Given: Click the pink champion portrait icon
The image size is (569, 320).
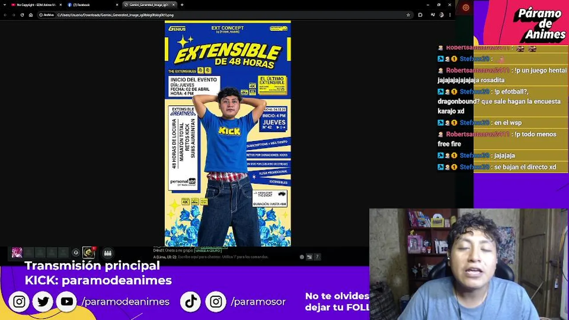Looking at the screenshot, I should pos(17,253).
